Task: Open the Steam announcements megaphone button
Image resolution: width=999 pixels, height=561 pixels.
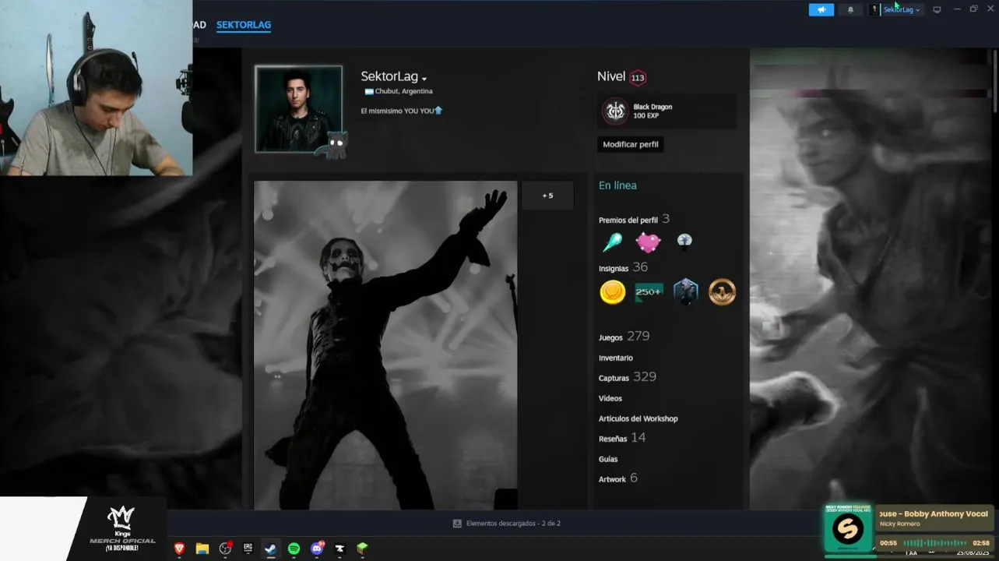Action: (821, 9)
